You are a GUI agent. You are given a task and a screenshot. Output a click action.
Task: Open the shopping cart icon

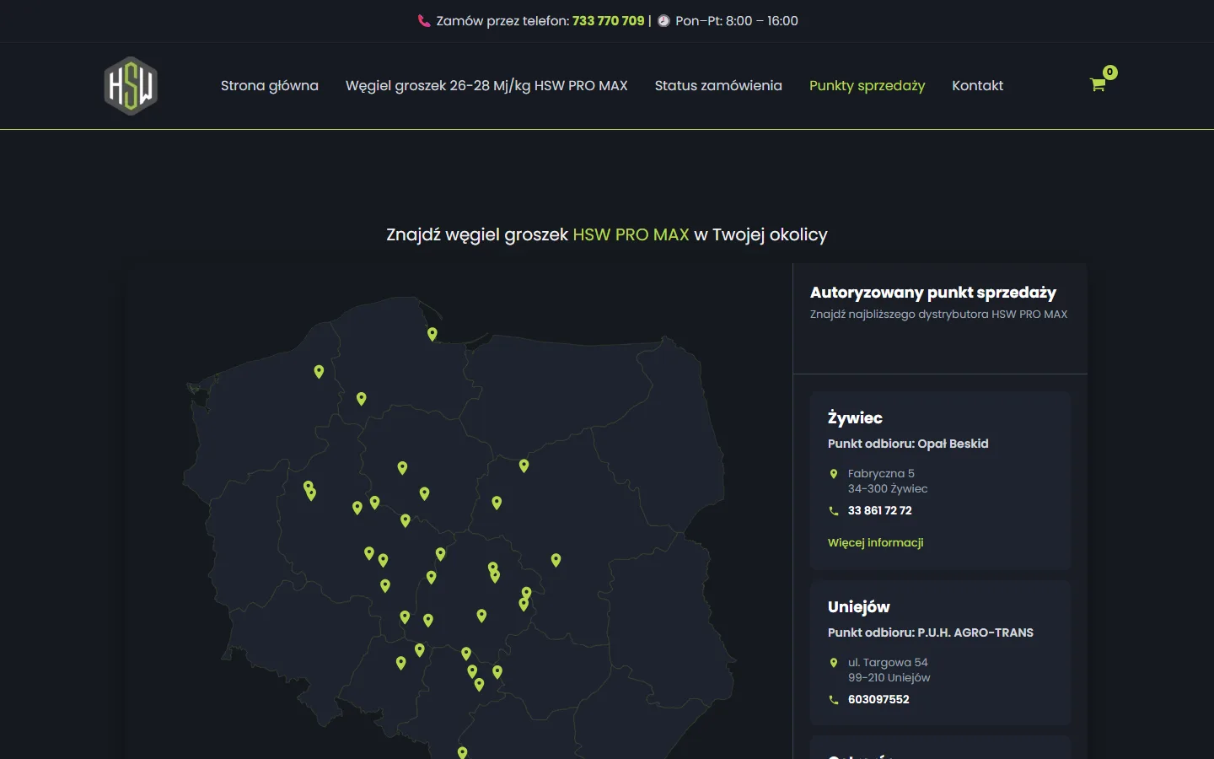tap(1098, 84)
